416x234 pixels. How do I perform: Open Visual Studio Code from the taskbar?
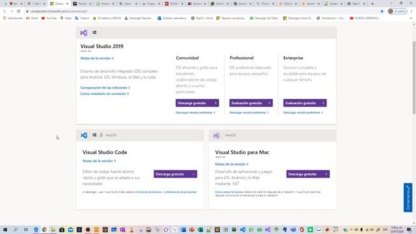click(242, 229)
